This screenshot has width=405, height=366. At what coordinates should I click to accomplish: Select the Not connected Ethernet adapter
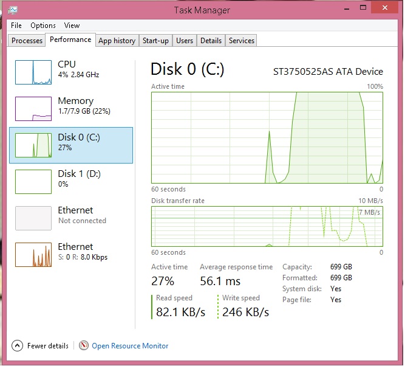pos(71,218)
